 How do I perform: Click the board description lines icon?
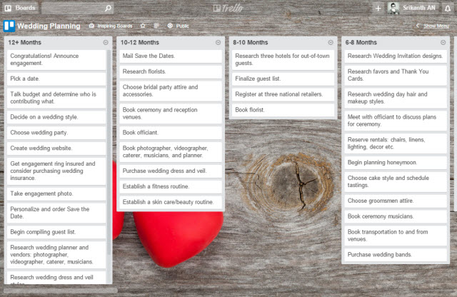click(x=156, y=26)
